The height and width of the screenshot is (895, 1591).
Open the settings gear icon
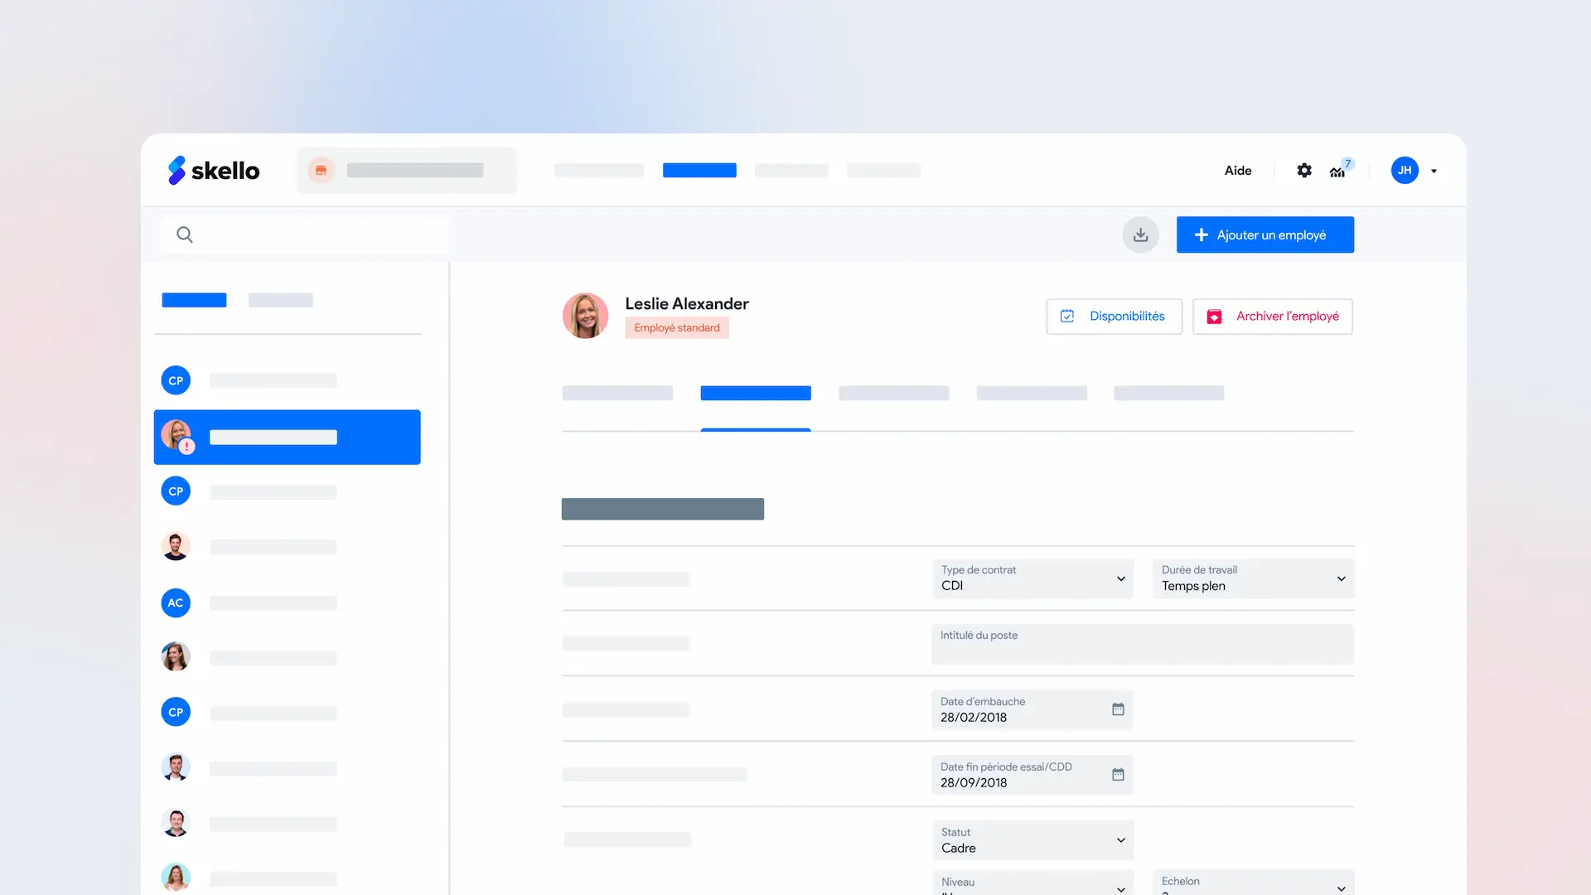pyautogui.click(x=1304, y=170)
